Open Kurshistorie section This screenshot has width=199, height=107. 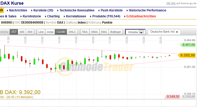tap(32, 16)
